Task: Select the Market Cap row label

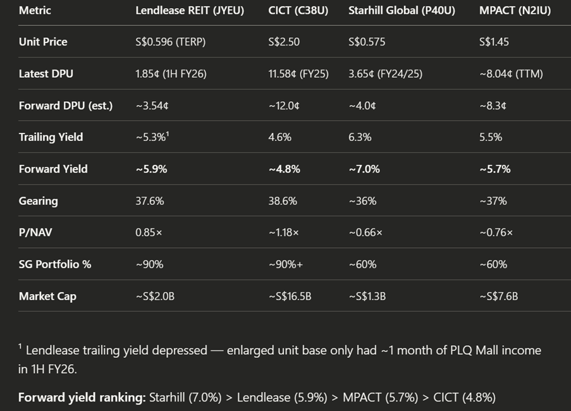Action: 47,296
